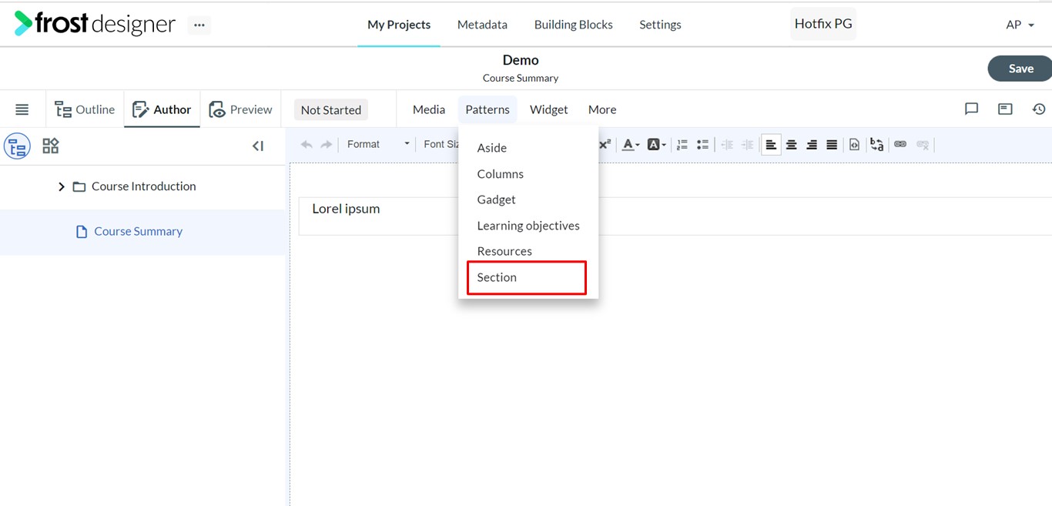Open the Metadata page

click(482, 25)
